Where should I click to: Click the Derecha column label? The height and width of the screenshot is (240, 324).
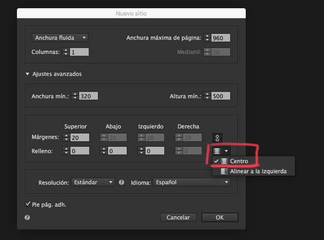click(x=188, y=127)
